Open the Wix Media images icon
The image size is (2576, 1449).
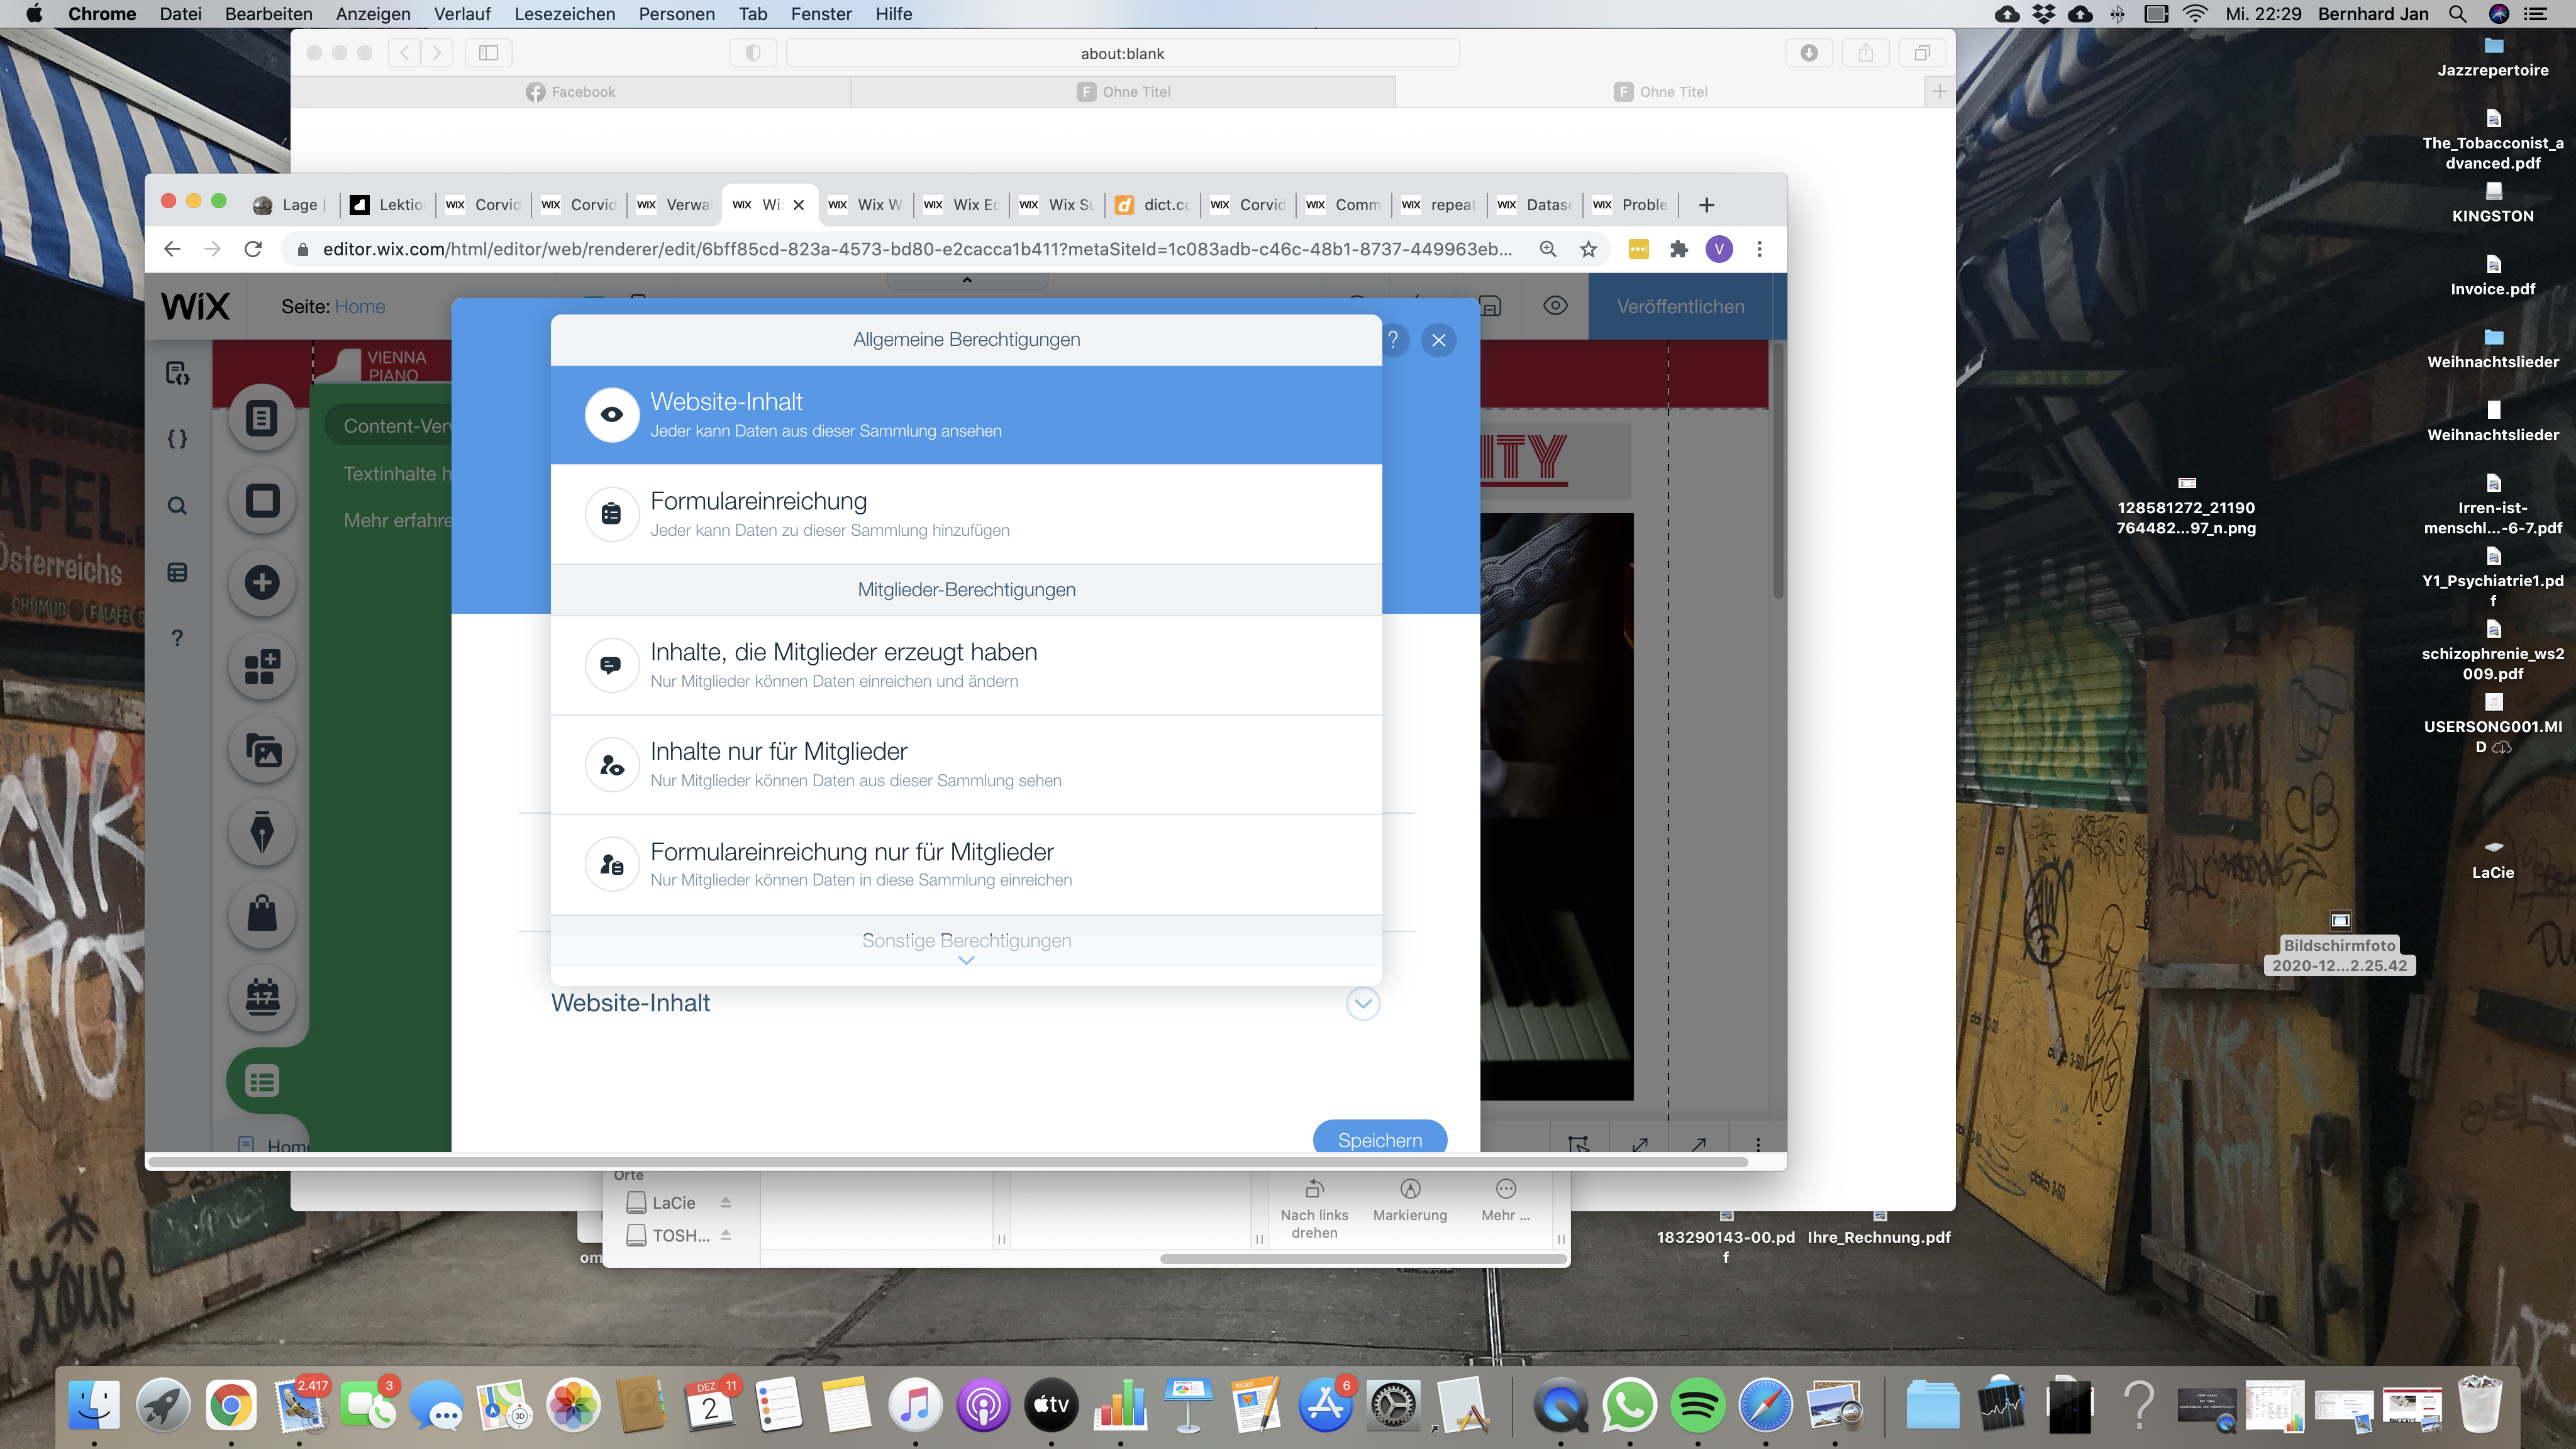(262, 749)
